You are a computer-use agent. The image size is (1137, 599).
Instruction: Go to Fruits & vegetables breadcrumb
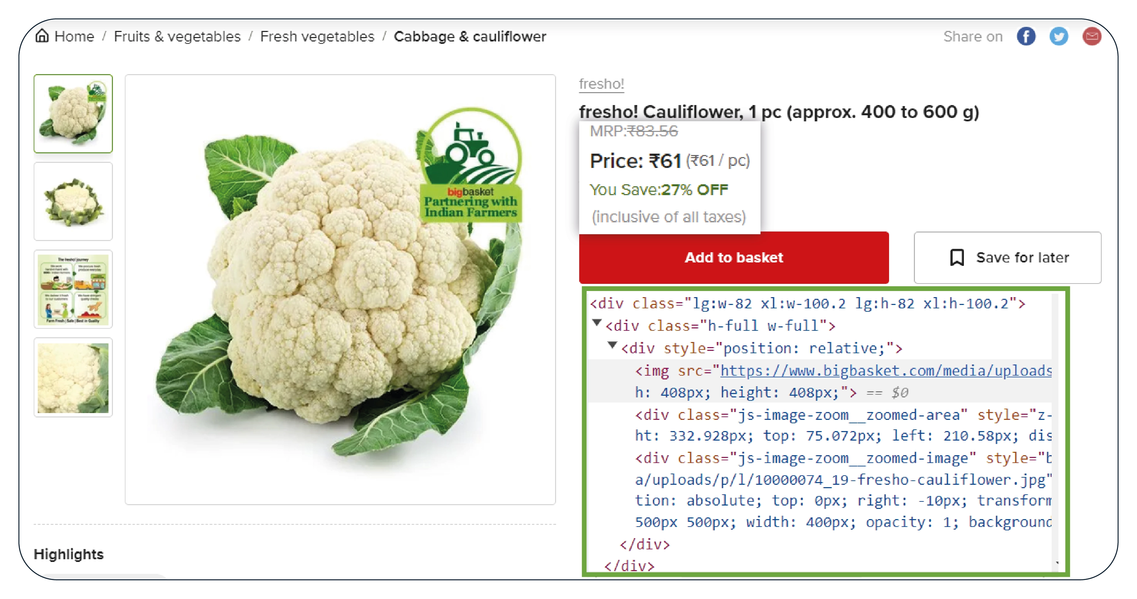tap(177, 36)
